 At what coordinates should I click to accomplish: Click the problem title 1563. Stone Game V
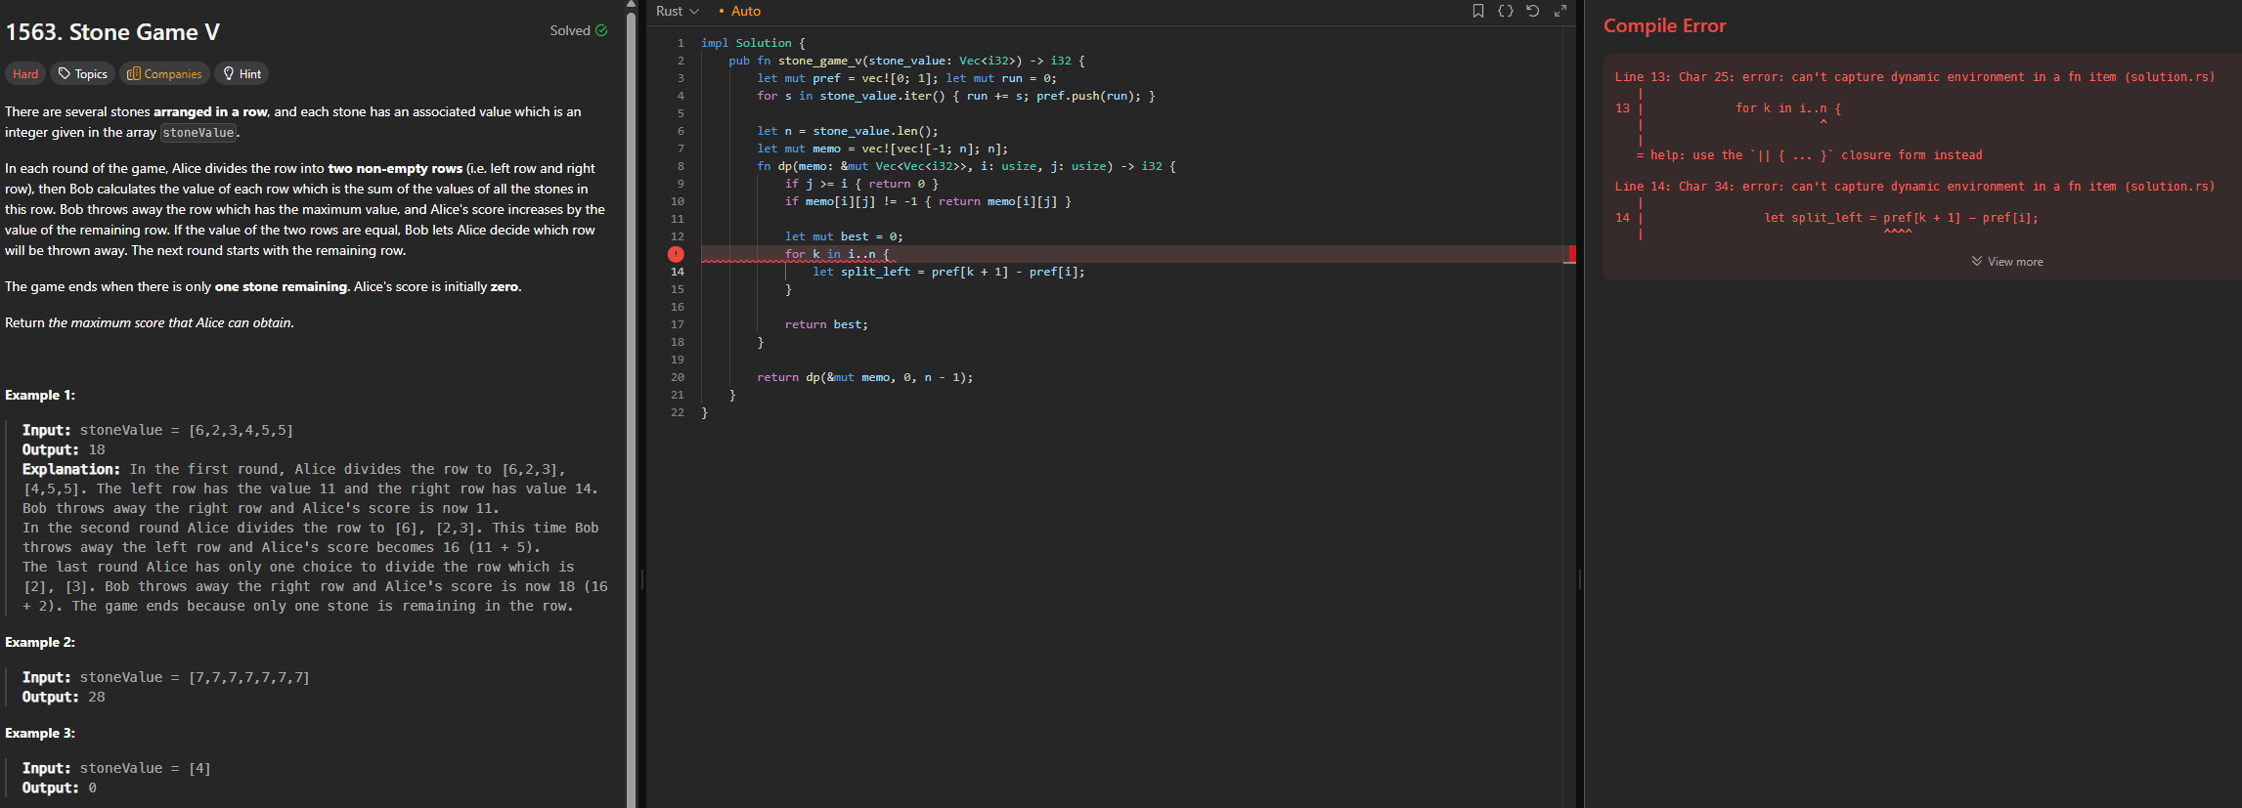pyautogui.click(x=112, y=32)
